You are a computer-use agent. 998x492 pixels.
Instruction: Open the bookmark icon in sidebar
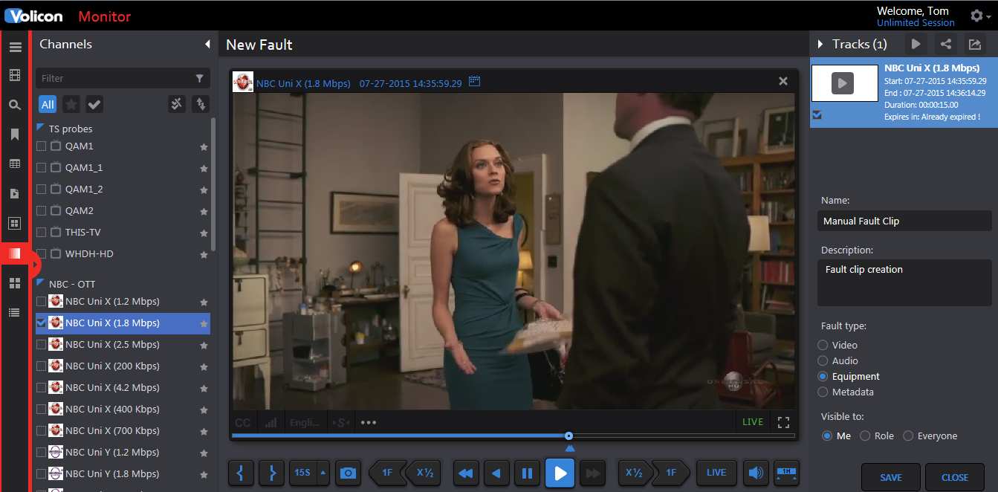coord(15,135)
